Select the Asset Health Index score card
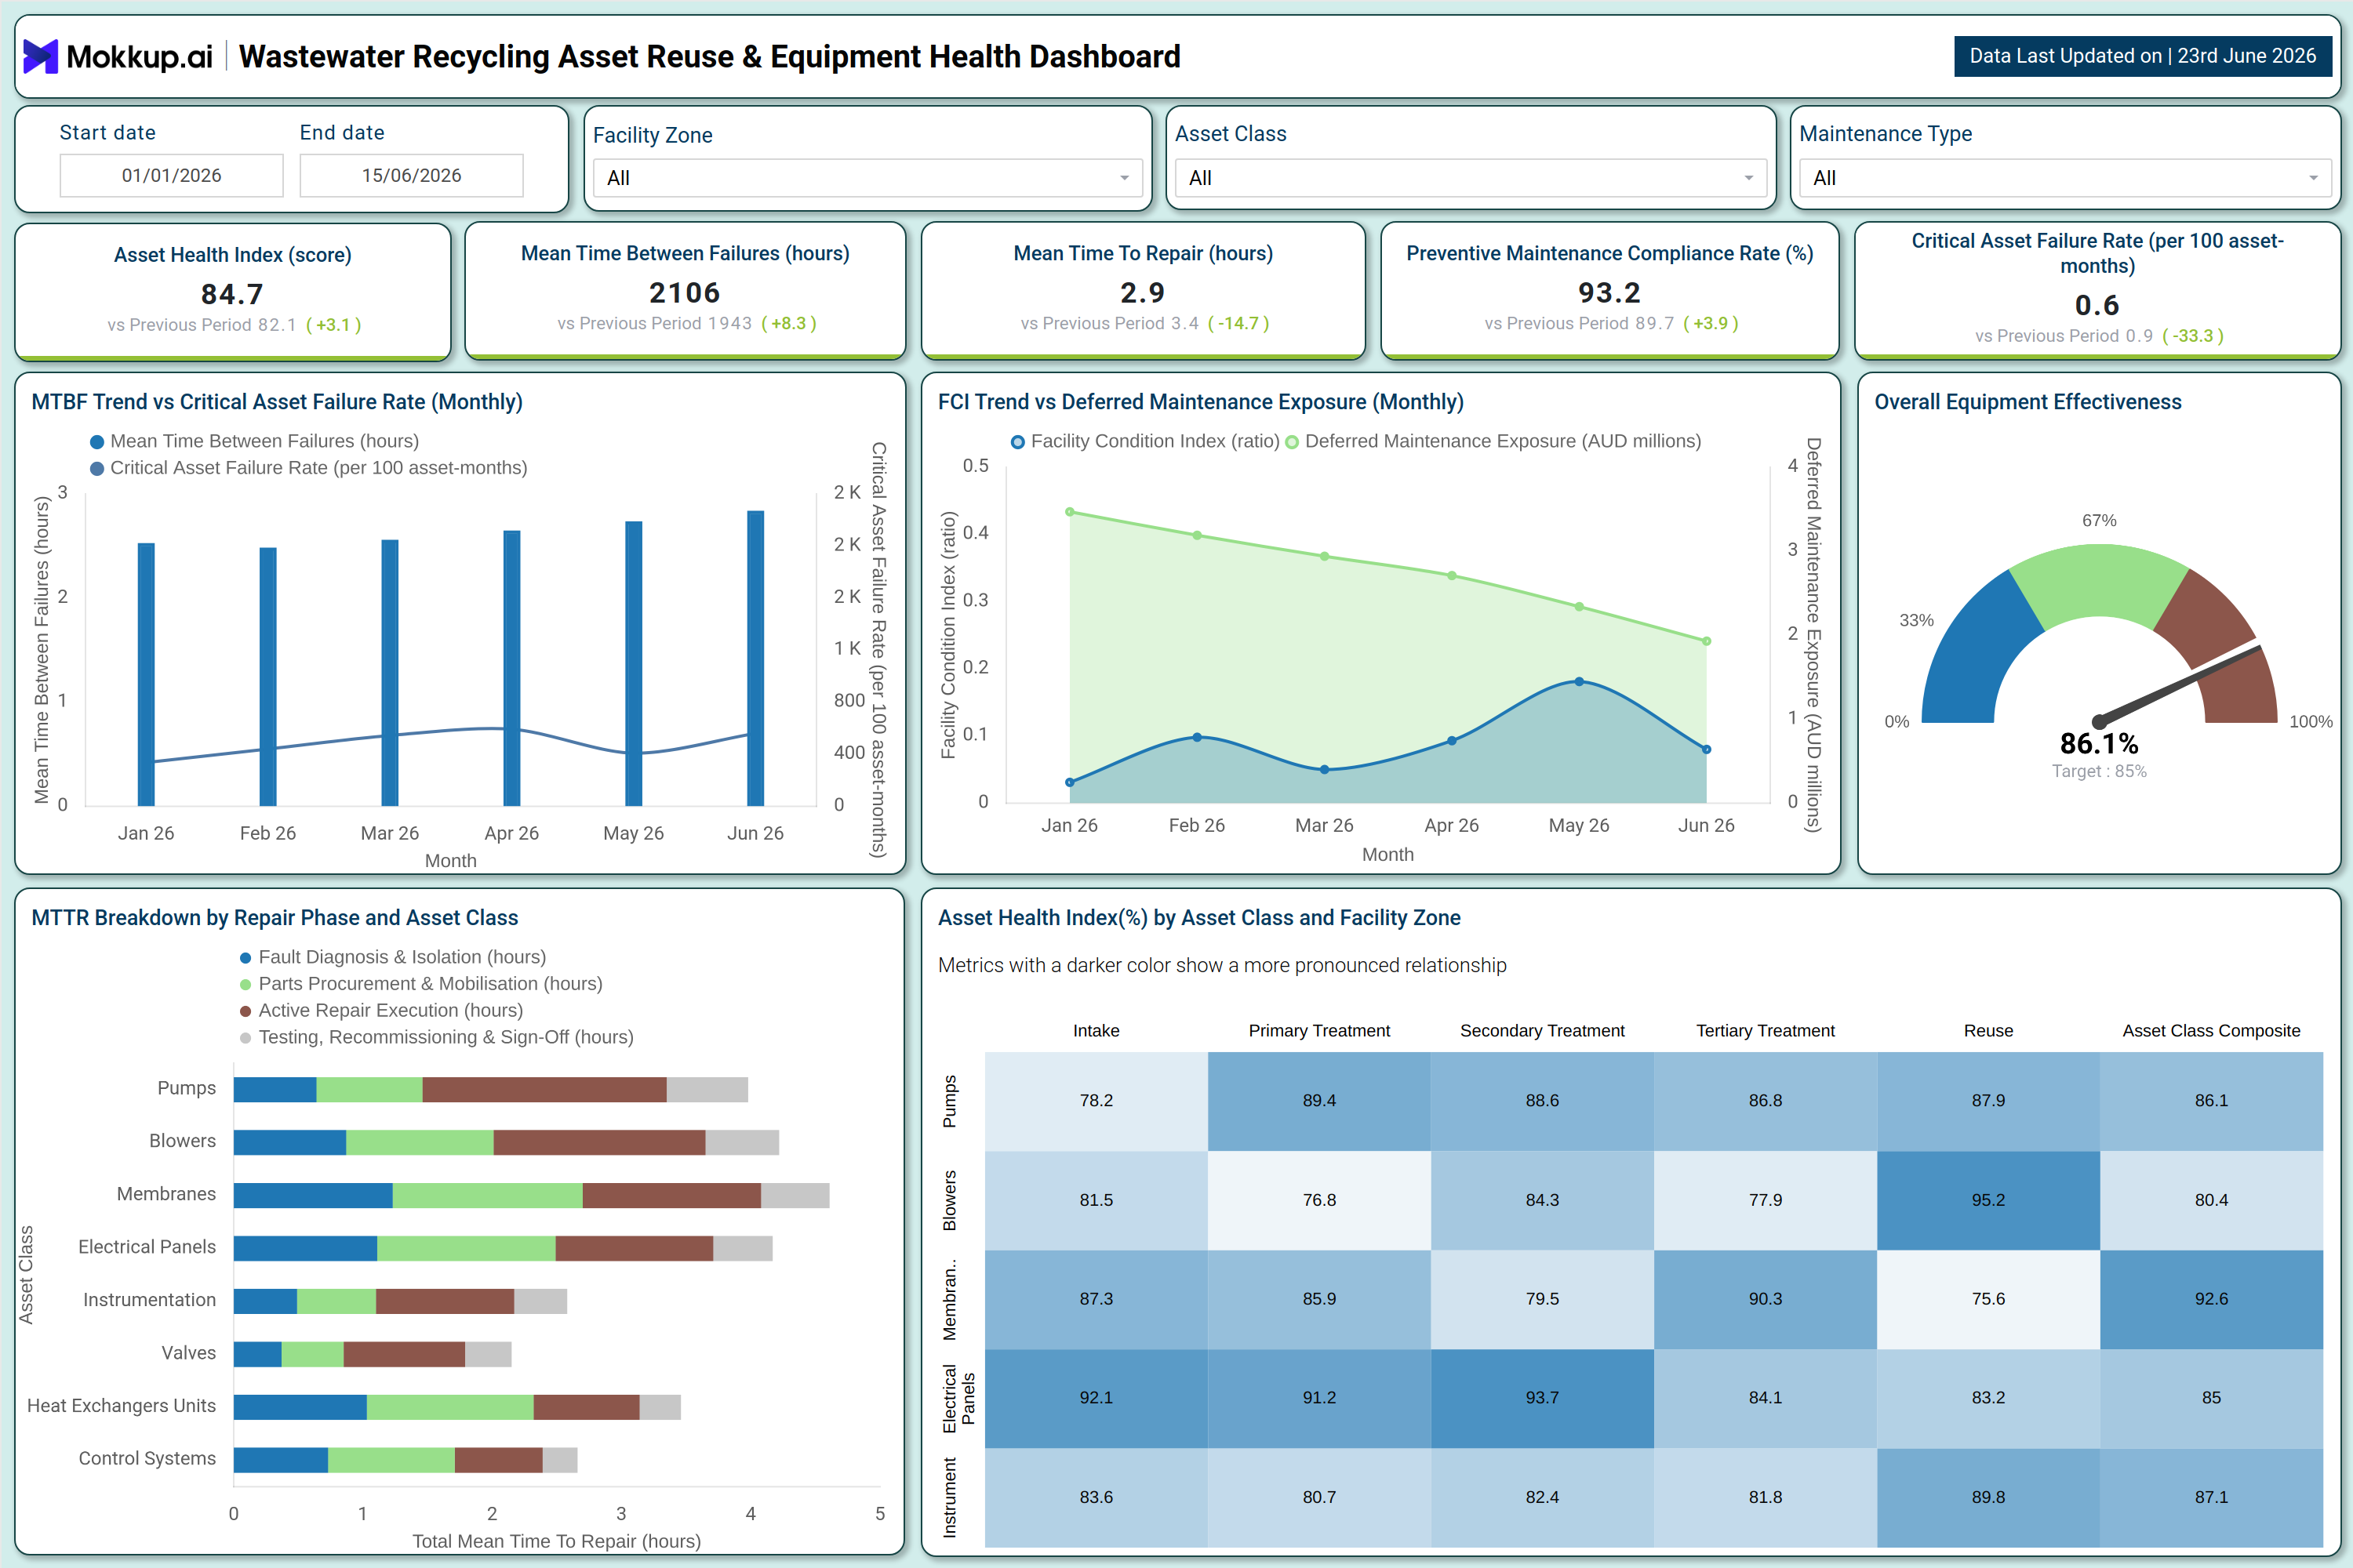 click(x=233, y=290)
